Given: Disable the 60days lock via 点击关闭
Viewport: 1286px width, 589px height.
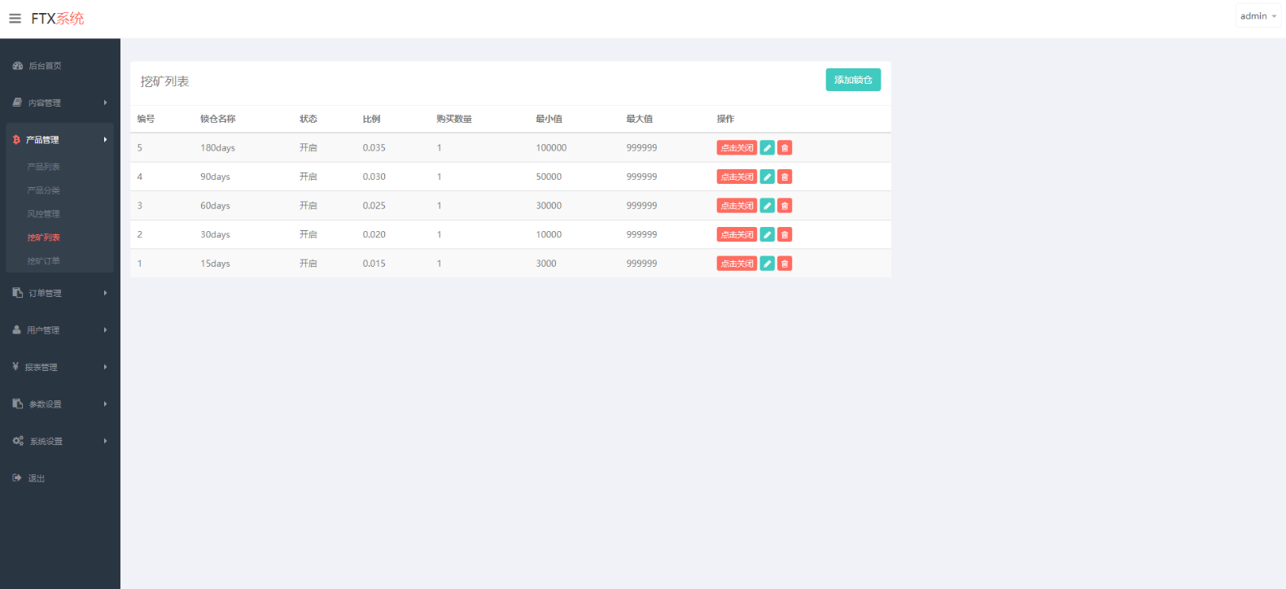Looking at the screenshot, I should tap(737, 206).
